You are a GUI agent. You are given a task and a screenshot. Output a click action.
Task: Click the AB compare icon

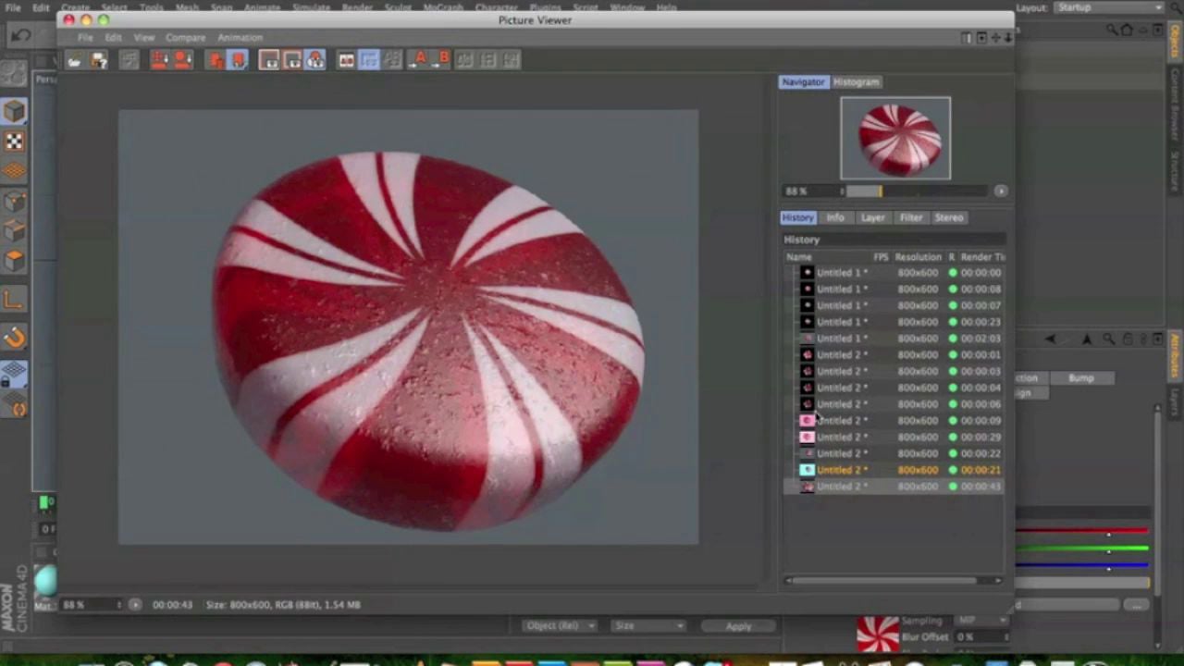point(346,61)
